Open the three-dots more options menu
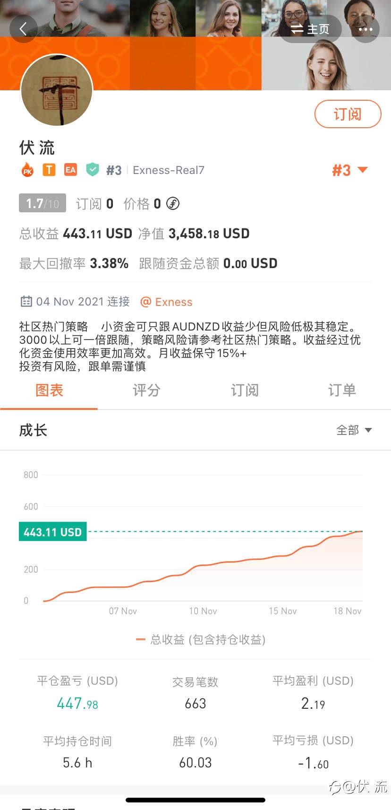 [365, 29]
